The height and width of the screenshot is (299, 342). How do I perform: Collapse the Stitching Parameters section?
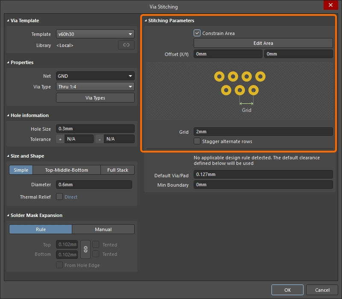(x=145, y=21)
